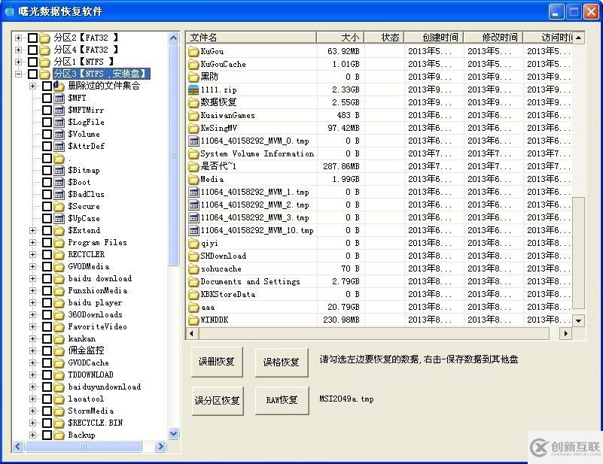Click the KuGou folder icon
The height and width of the screenshot is (464, 603).
click(x=193, y=51)
